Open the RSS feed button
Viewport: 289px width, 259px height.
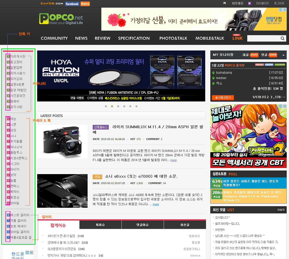(85, 4)
